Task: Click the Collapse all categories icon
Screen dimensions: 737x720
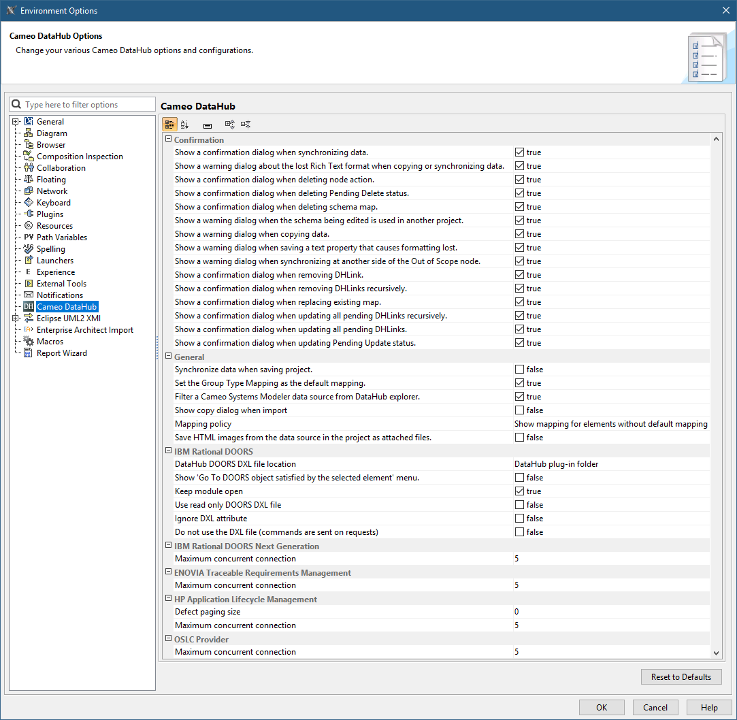Action: point(246,125)
